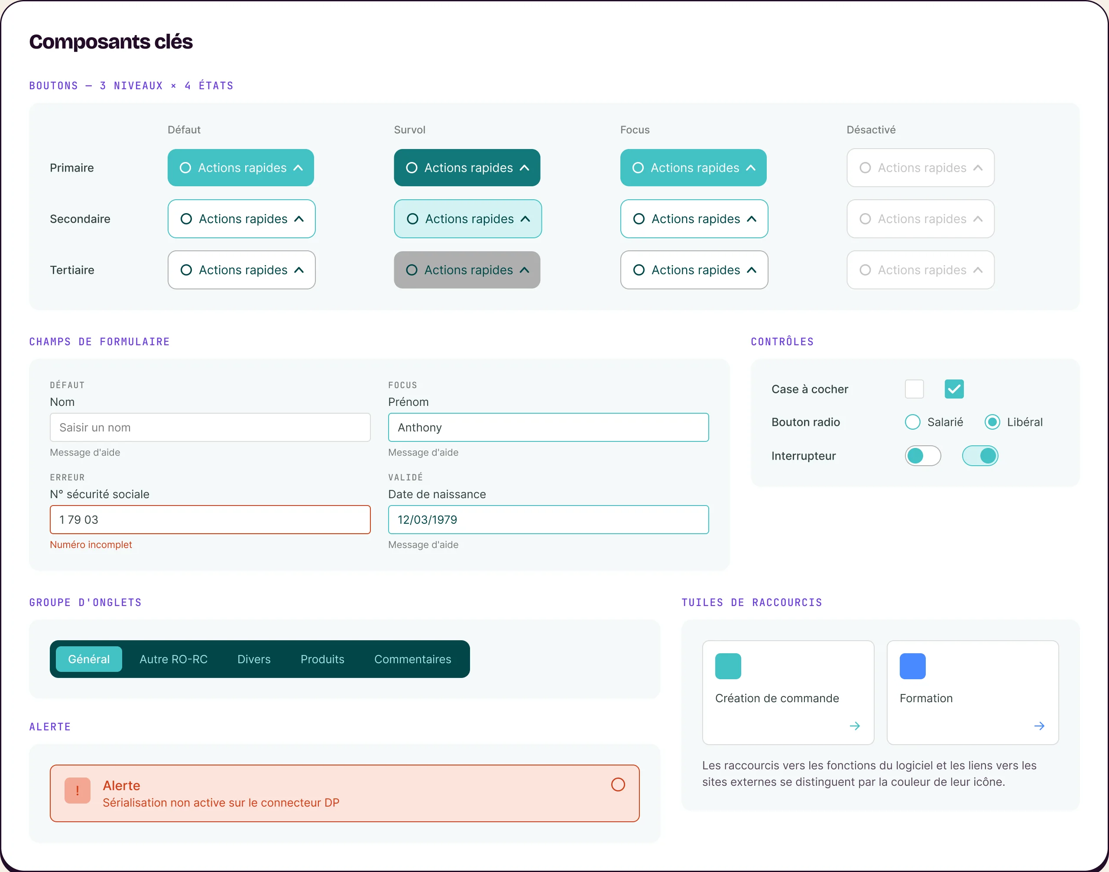Image resolution: width=1109 pixels, height=872 pixels.
Task: Select the Libéral radio button
Action: tap(992, 422)
